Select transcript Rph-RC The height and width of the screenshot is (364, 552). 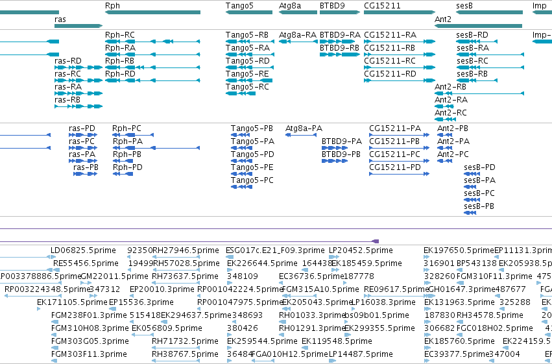(x=152, y=42)
